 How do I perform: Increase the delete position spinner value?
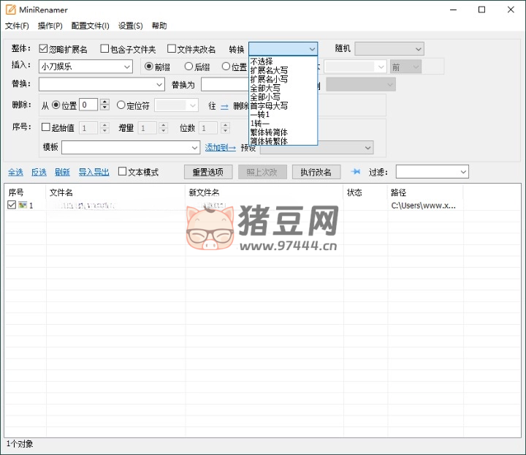(x=104, y=102)
